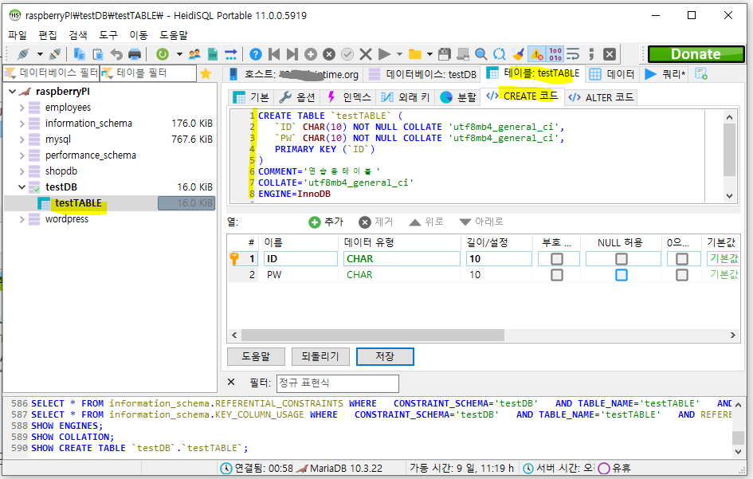Open the refresh icon dropdown arrow
753x479 pixels.
pyautogui.click(x=179, y=54)
